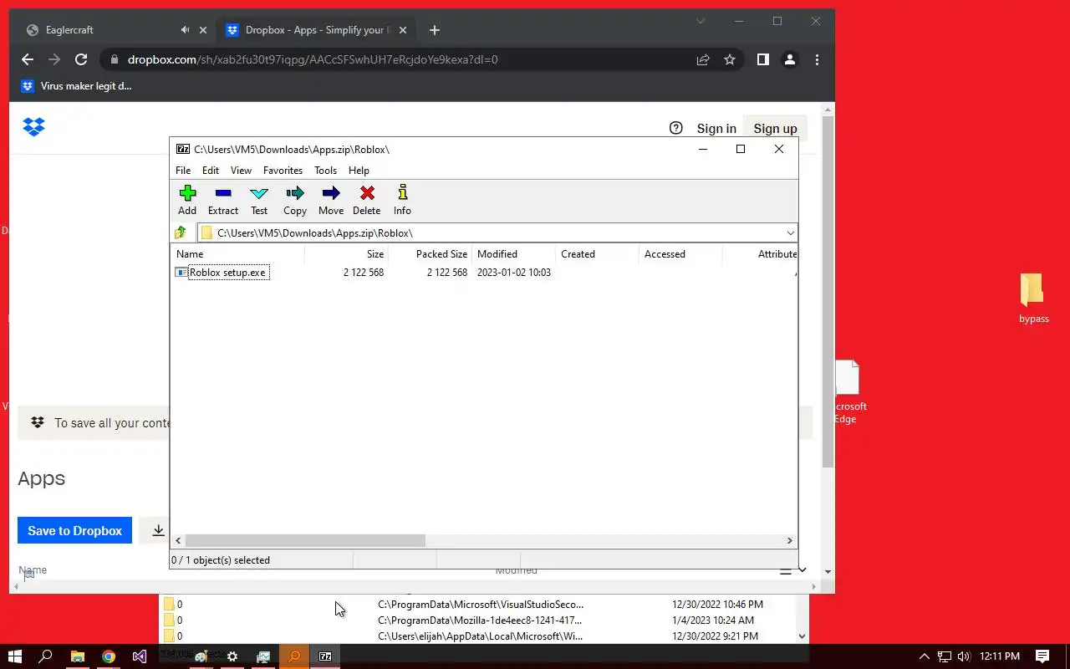The image size is (1070, 669).
Task: Close the Eaglercraft tab
Action: (x=202, y=30)
